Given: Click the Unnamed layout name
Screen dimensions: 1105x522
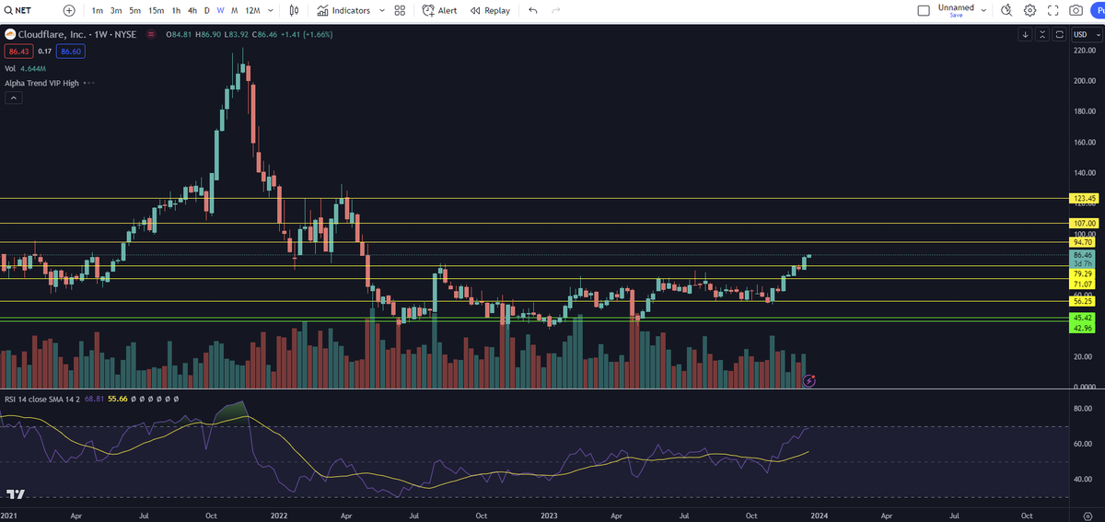Looking at the screenshot, I should tap(956, 7).
